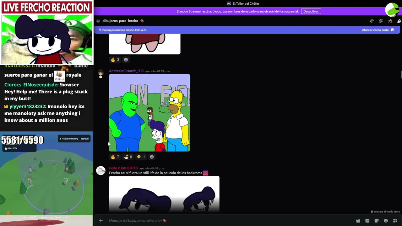The height and width of the screenshot is (226, 402).
Task: Click the ayer a las 04:32 p. m. timestamp
Action: (x=152, y=169)
